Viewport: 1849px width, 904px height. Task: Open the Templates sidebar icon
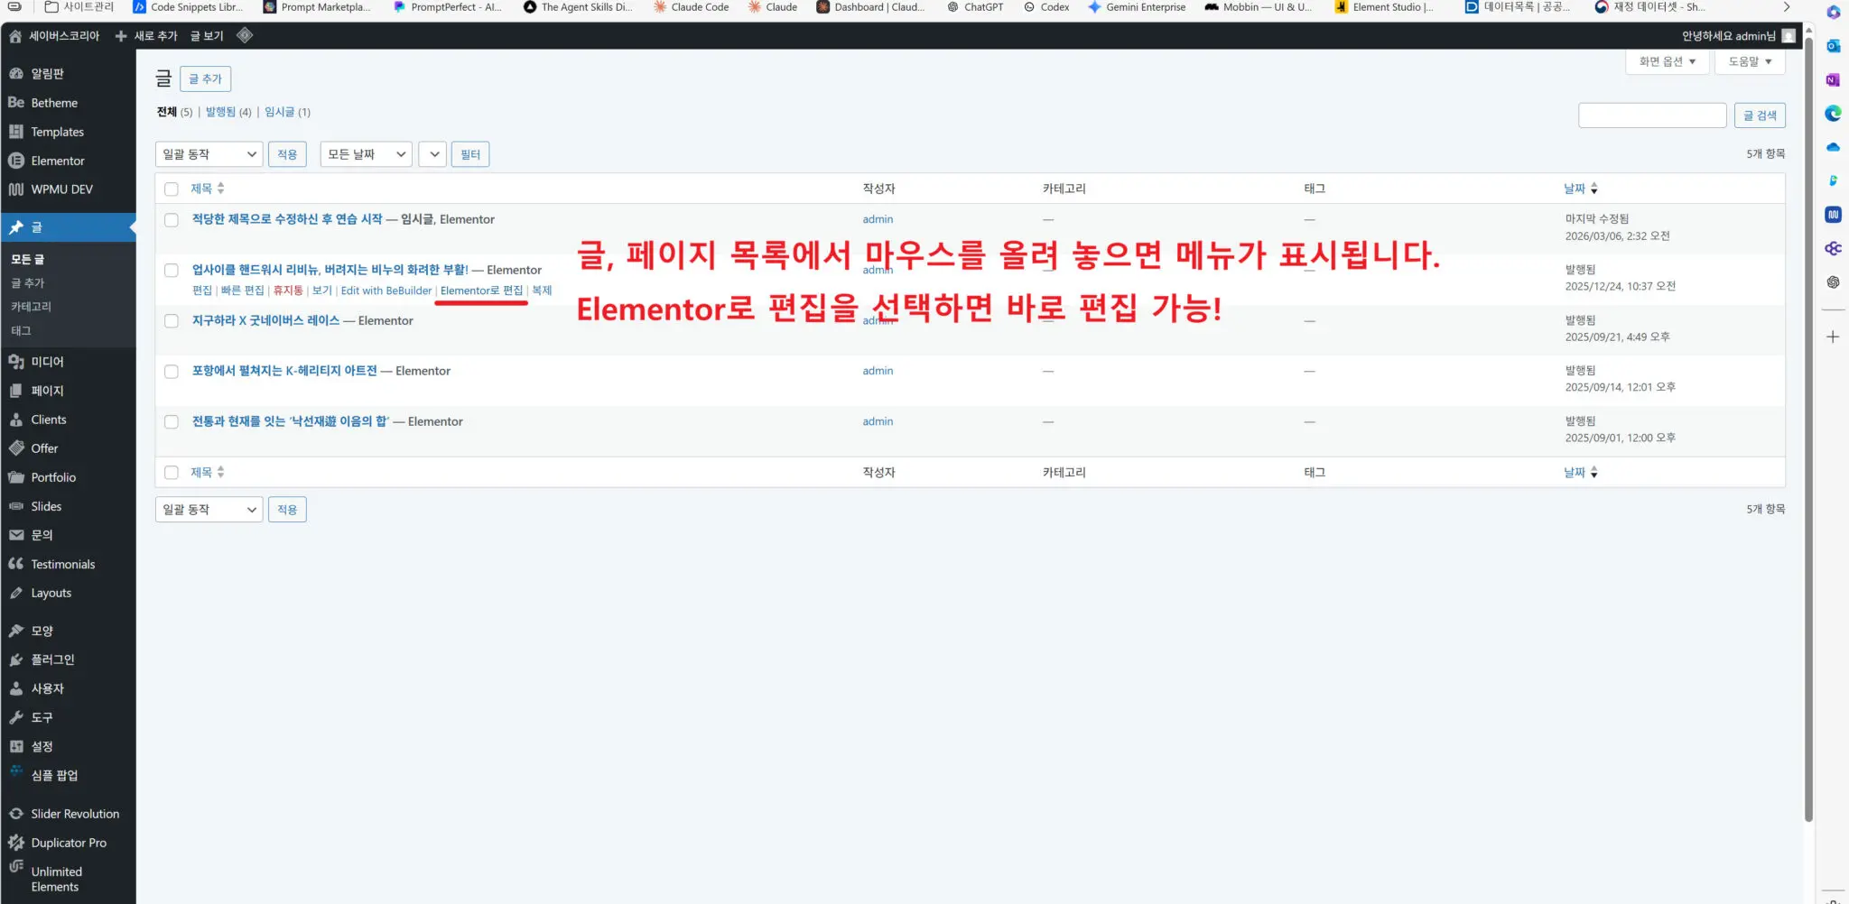[16, 131]
